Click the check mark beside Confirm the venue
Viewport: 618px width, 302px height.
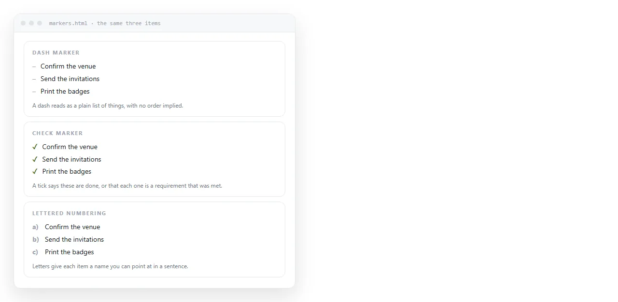click(x=35, y=147)
